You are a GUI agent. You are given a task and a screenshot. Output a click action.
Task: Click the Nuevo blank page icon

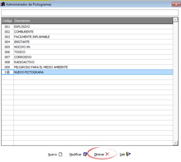[x=60, y=154]
